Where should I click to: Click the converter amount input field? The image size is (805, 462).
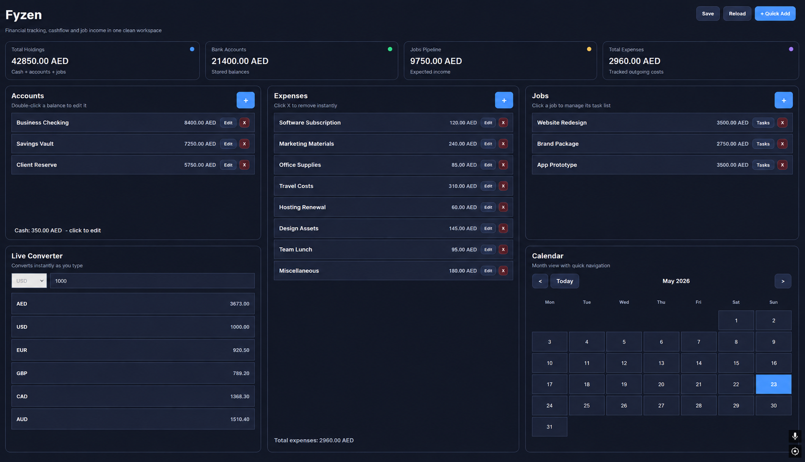pos(152,281)
